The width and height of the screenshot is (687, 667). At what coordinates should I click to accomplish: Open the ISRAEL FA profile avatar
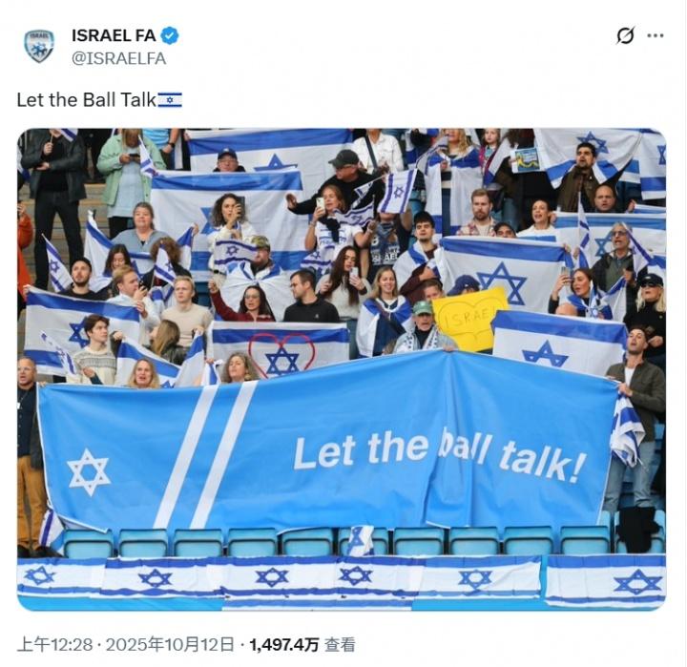coord(39,46)
